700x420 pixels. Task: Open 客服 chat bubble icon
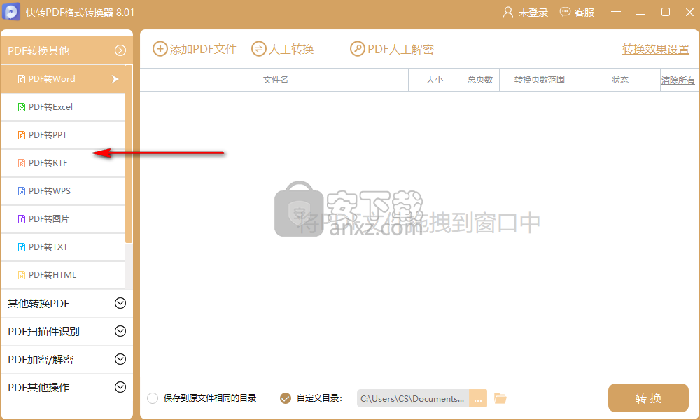565,12
